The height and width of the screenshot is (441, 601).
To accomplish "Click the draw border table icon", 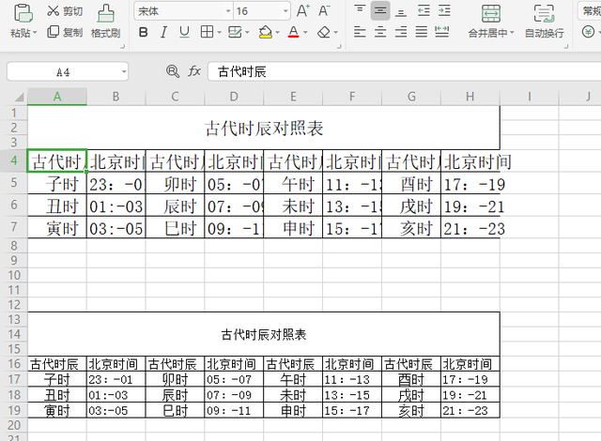I will (235, 32).
